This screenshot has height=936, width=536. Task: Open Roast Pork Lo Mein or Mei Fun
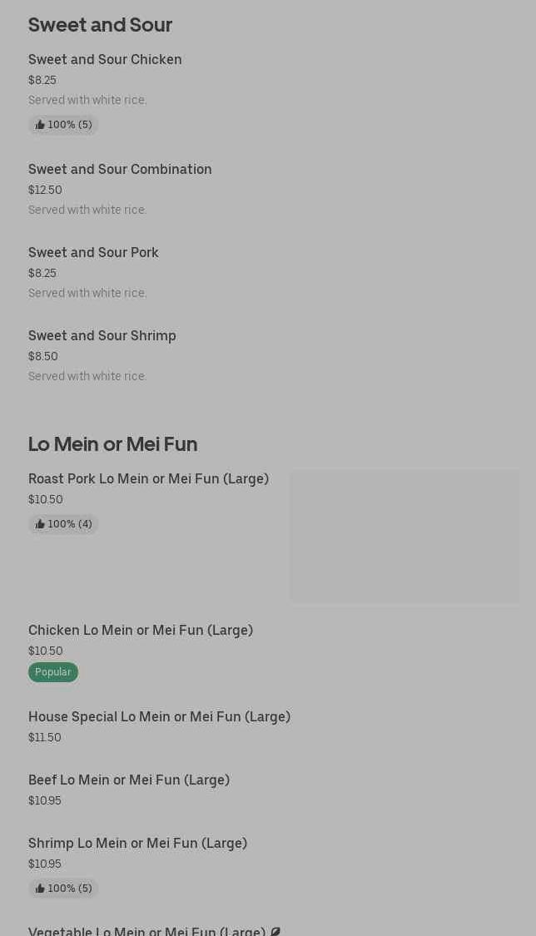[x=149, y=478]
